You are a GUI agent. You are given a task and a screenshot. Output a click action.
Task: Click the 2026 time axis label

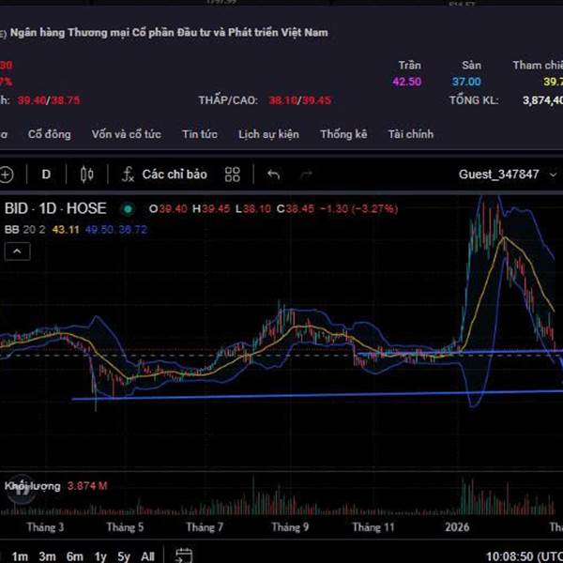(457, 527)
